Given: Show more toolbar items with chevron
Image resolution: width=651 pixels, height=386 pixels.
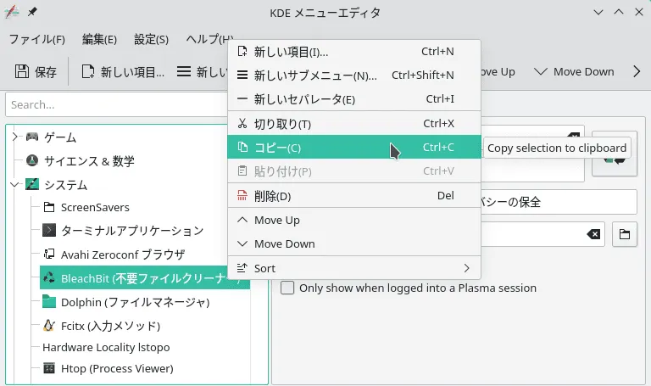Looking at the screenshot, I should click(637, 72).
